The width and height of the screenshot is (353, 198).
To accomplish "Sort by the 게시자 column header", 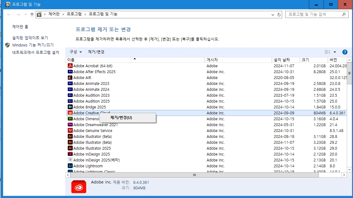I will pos(238,60).
